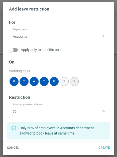The width and height of the screenshot is (117, 157).
Task: Click the 50% Accounts department notice text
Action: pyautogui.click(x=57, y=130)
